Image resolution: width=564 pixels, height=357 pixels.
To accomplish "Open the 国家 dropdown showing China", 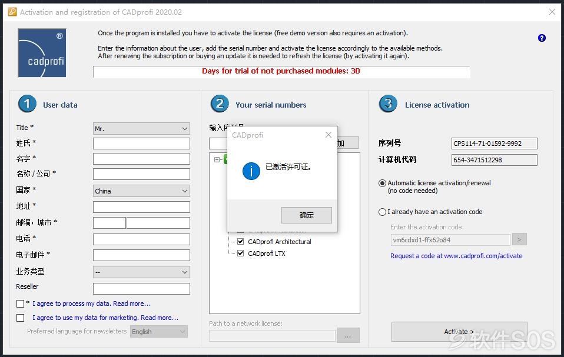I will [141, 191].
